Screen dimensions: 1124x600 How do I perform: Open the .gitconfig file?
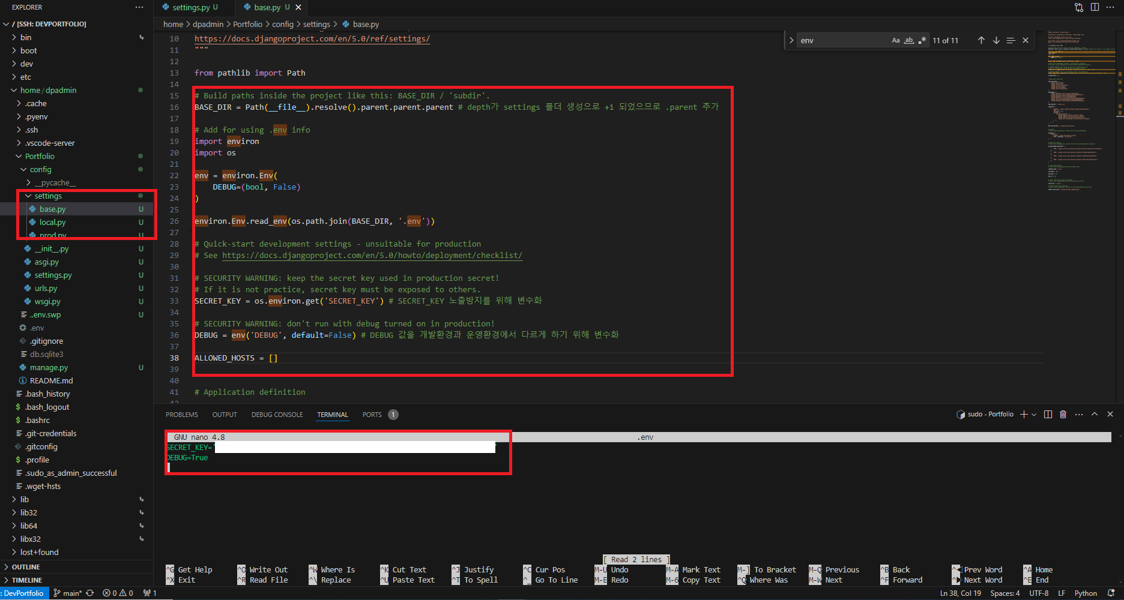click(x=41, y=446)
